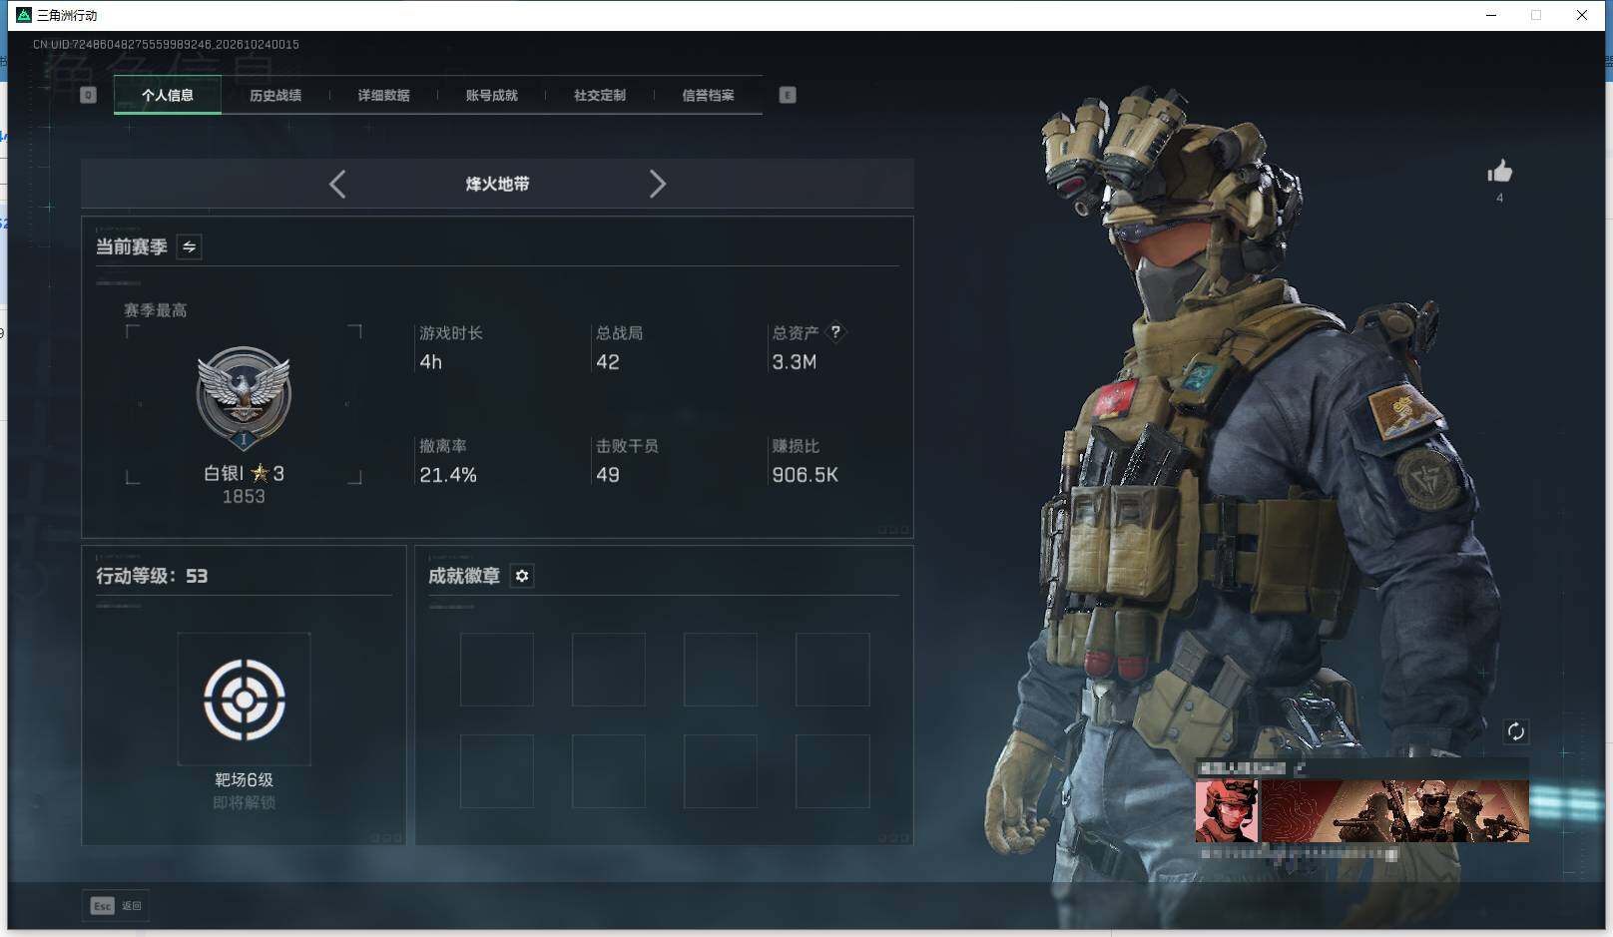Viewport: 1613px width, 937px height.
Task: Click the player avatar portrait thumbnail
Action: coord(1227,811)
